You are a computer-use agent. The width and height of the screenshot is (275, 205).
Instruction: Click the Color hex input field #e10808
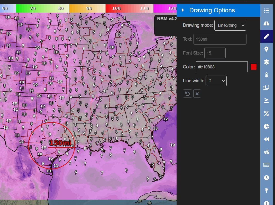222,67
